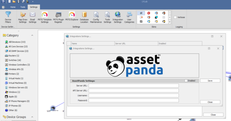Select All SNMP Devices (23) category
Image resolution: width=231 pixels, height=121 pixels.
click(x=17, y=51)
